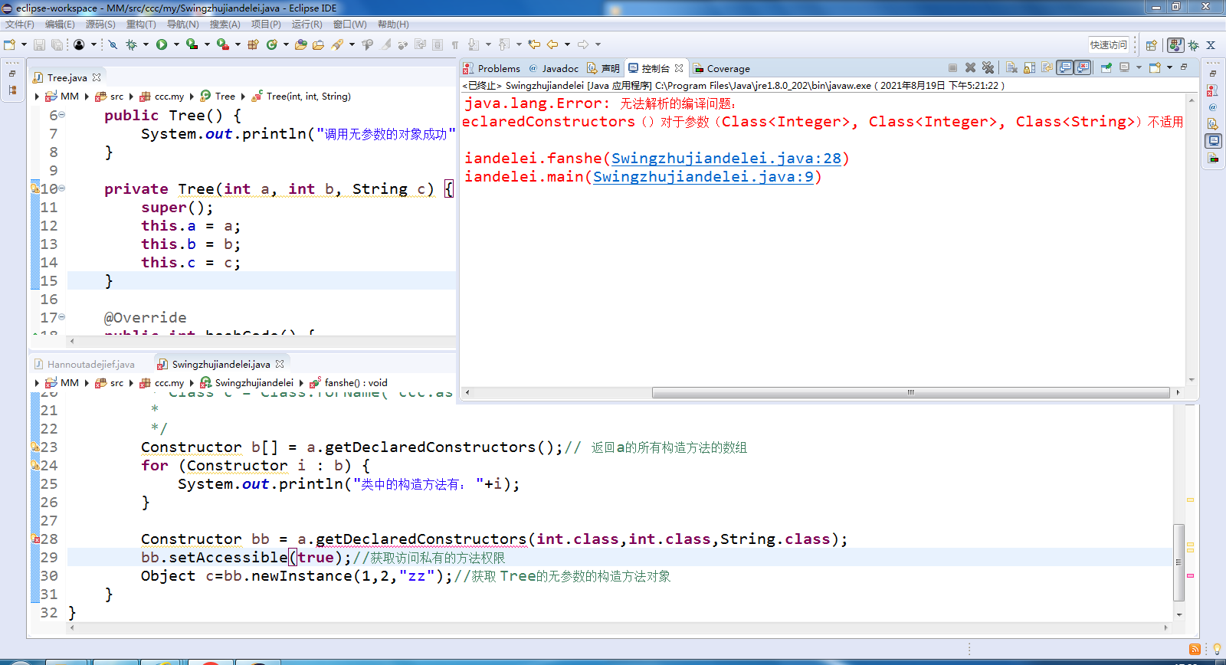This screenshot has width=1226, height=665.
Task: Click Remove All Terminated Launches icon
Action: pos(988,67)
